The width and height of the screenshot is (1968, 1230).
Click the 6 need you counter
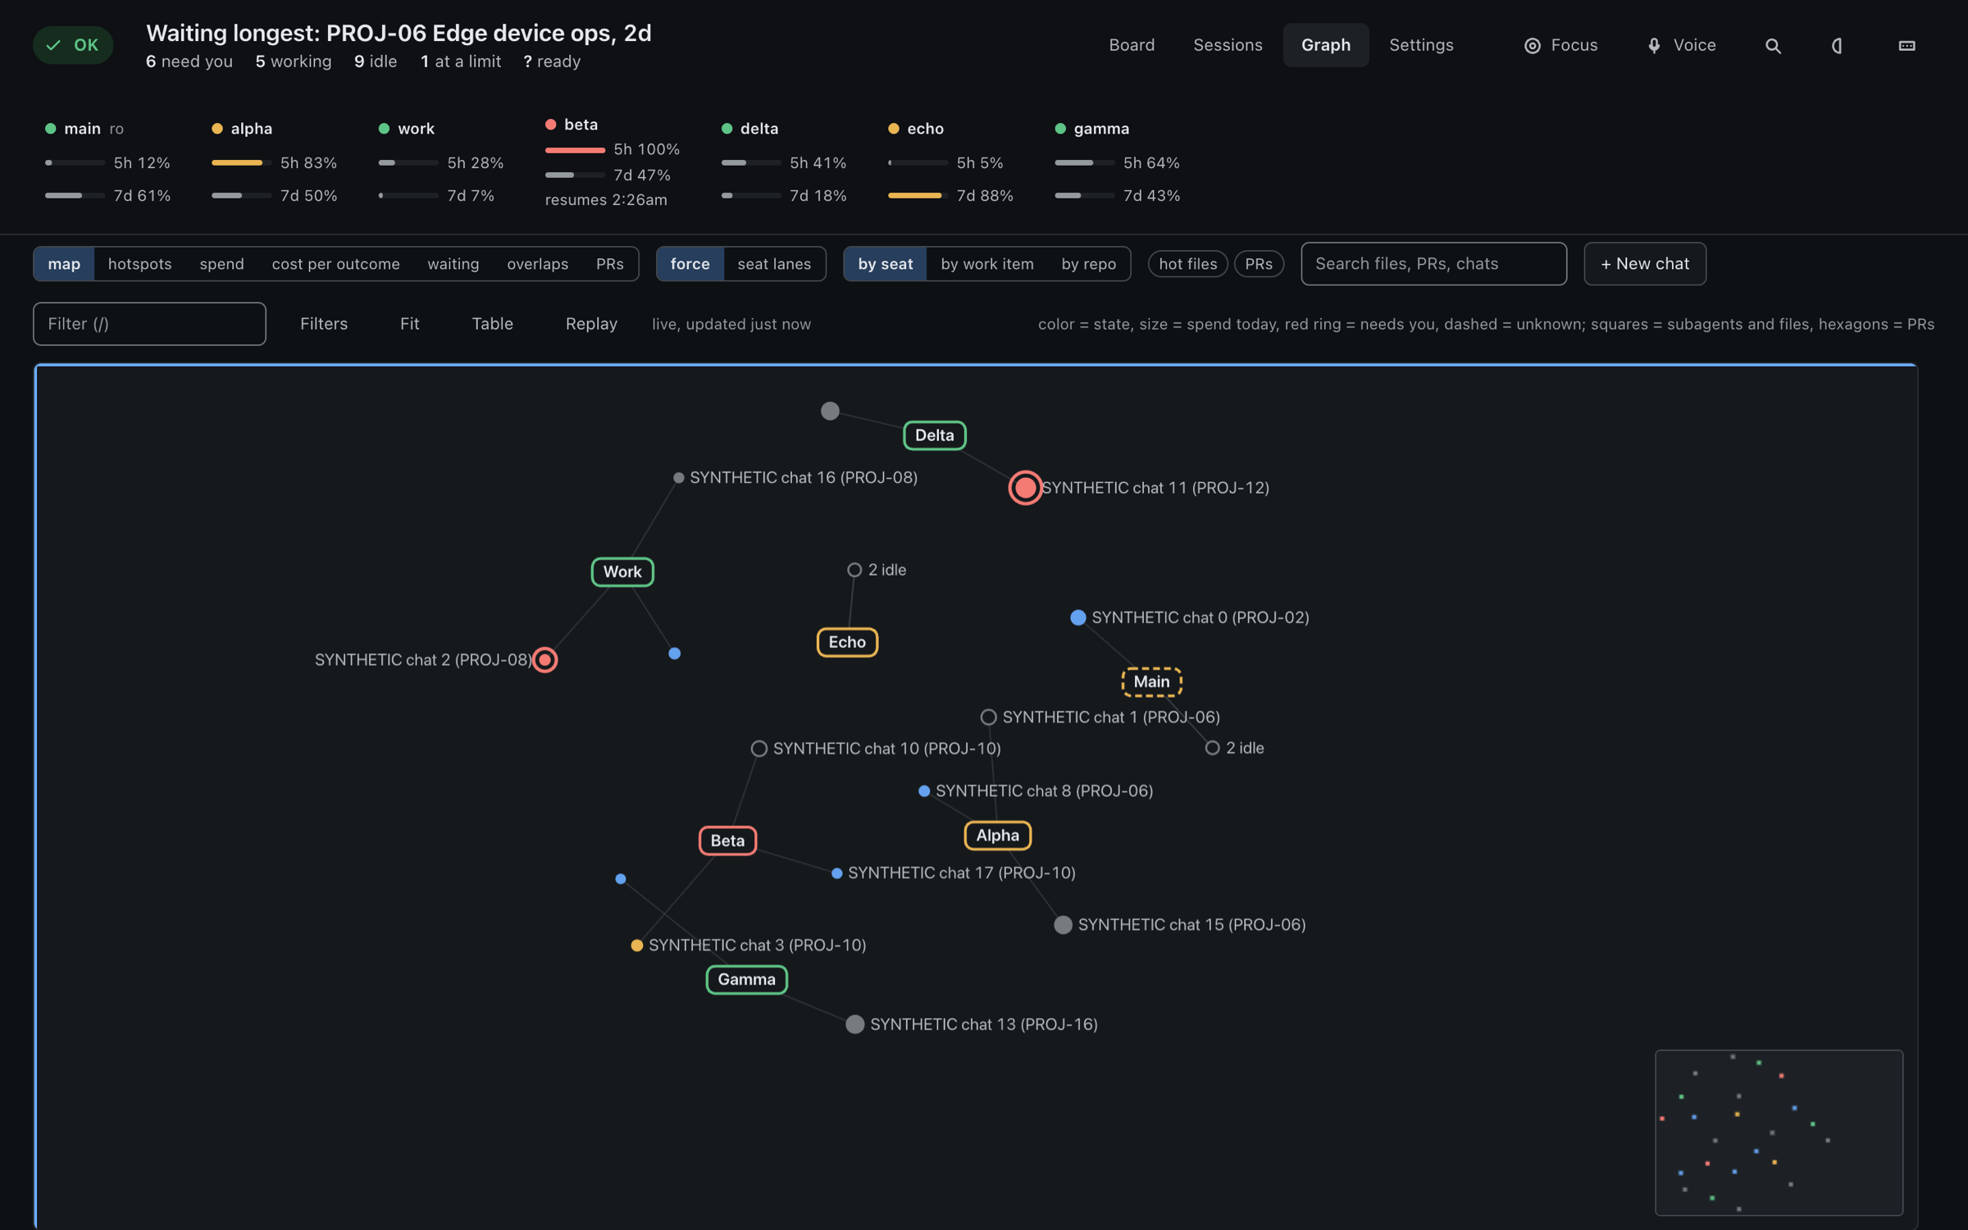189,61
